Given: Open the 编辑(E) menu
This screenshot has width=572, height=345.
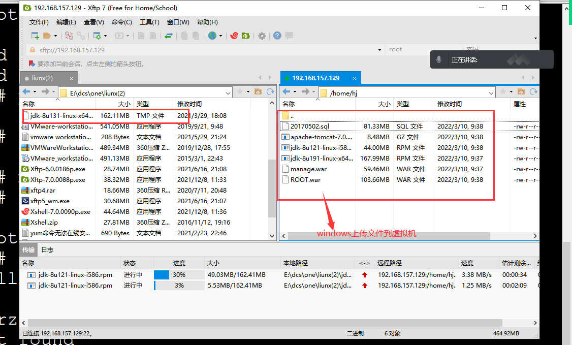Looking at the screenshot, I should (x=66, y=22).
